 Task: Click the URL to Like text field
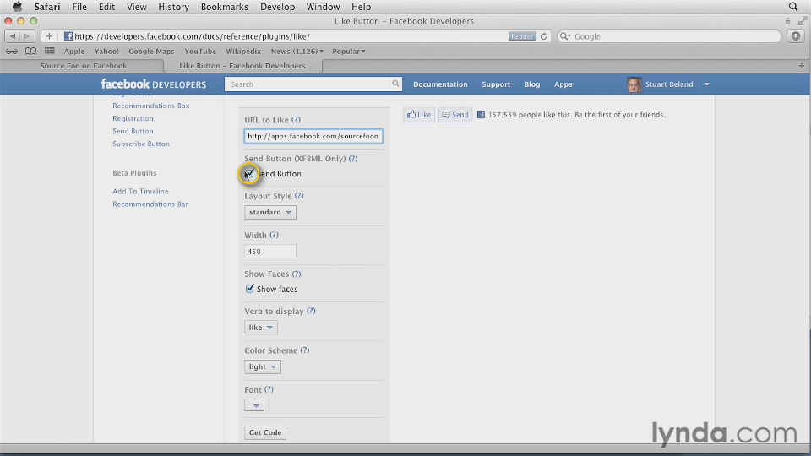click(313, 136)
